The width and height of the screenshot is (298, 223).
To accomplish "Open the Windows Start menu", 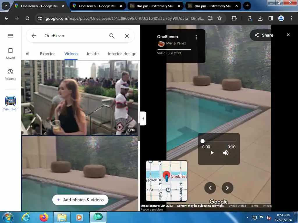I will point(8,217).
